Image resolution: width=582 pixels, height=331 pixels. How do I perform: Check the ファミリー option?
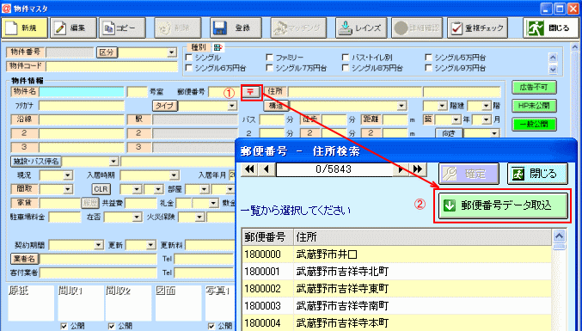pyautogui.click(x=269, y=58)
